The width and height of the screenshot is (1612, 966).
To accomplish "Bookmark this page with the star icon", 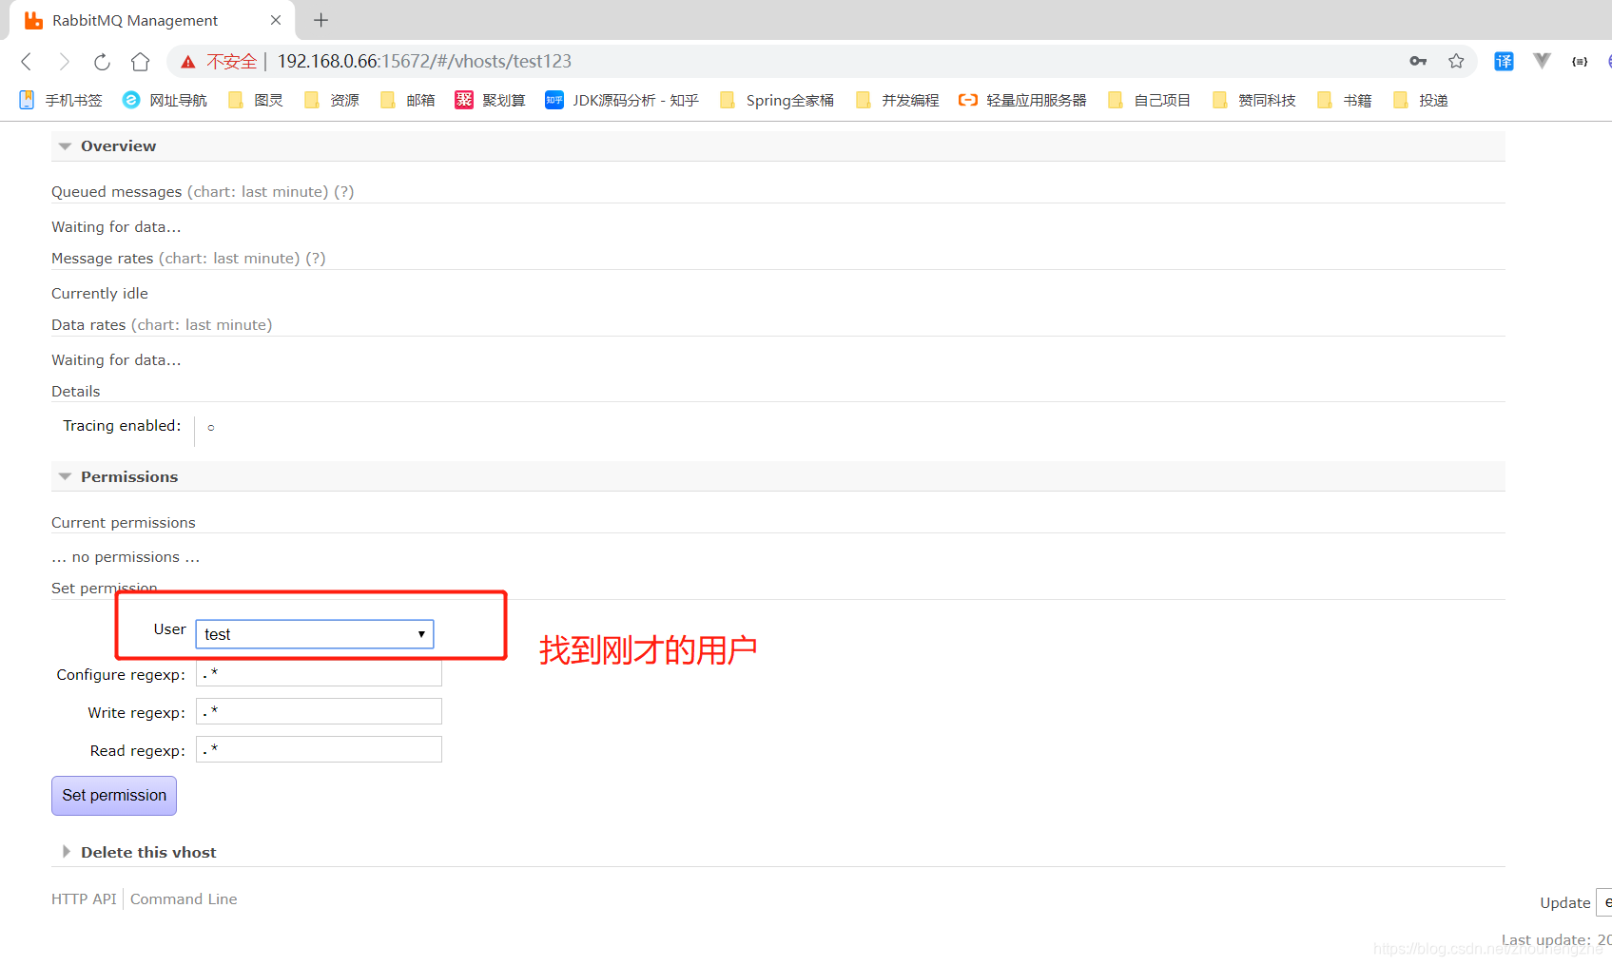I will click(1456, 61).
